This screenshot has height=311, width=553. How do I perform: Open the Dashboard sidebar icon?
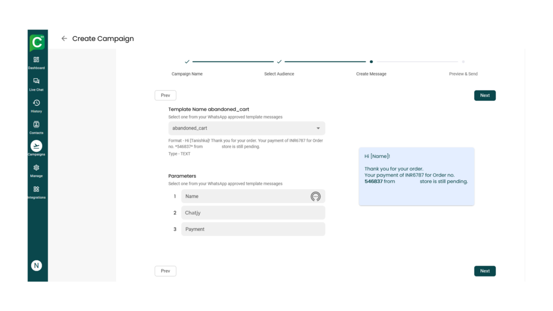click(x=36, y=60)
